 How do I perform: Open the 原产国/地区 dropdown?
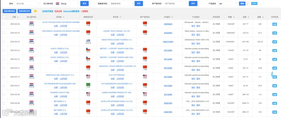tap(176, 3)
